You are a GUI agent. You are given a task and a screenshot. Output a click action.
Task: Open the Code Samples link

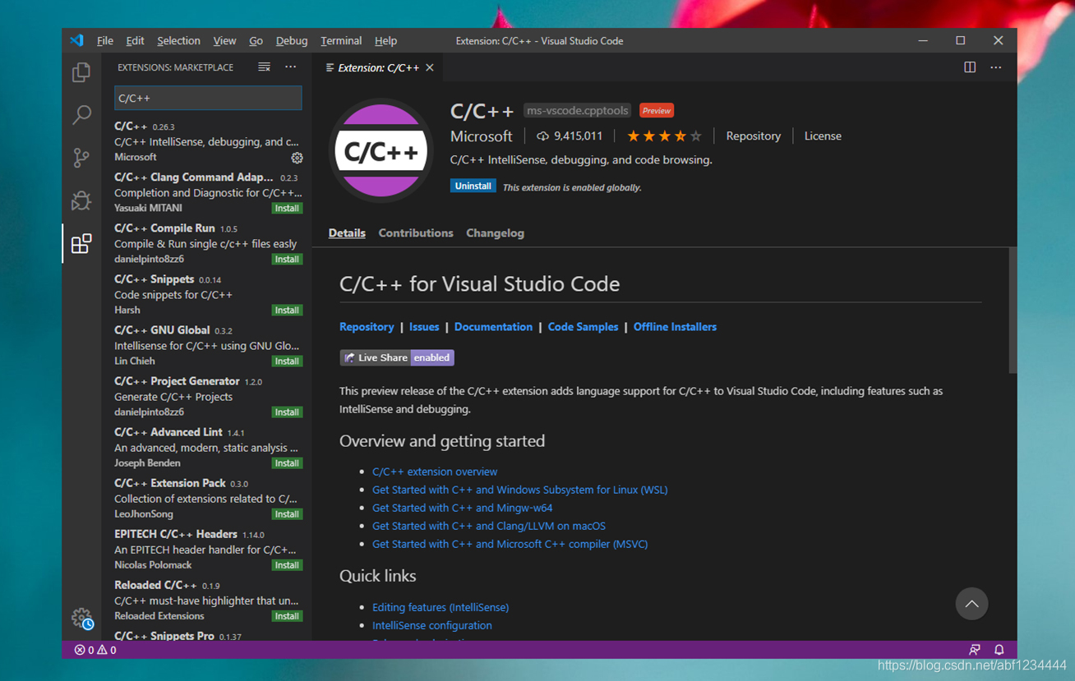(583, 327)
